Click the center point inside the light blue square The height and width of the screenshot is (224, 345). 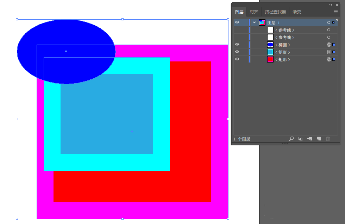tap(132, 131)
